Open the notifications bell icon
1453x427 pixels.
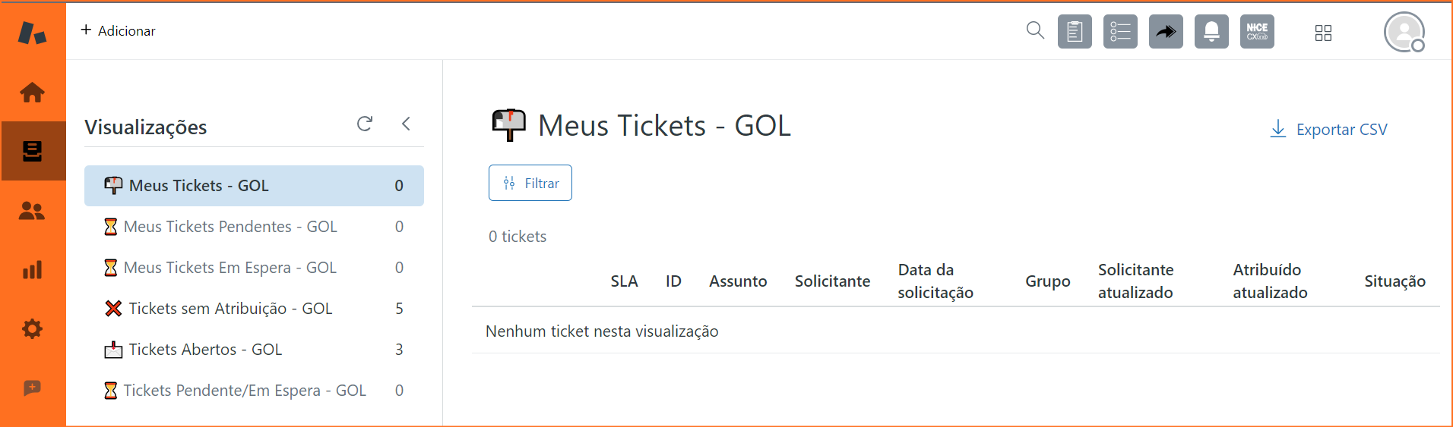[x=1211, y=32]
